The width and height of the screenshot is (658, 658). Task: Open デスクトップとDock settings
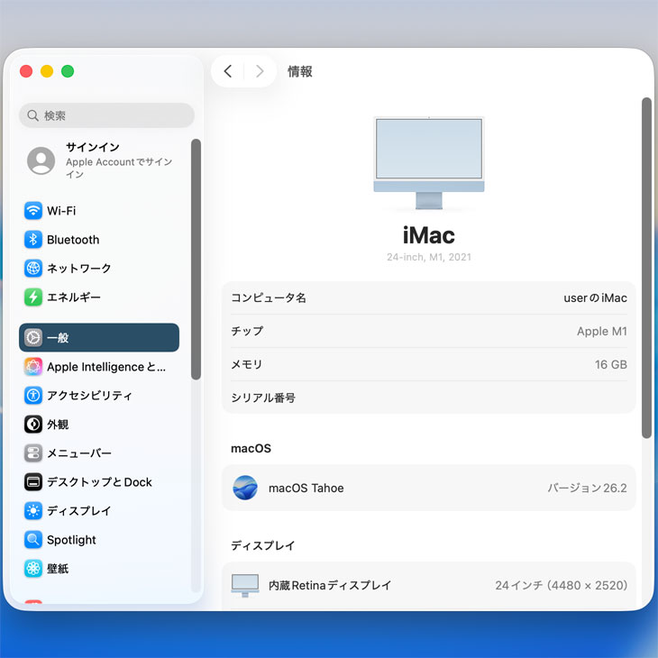coord(99,482)
